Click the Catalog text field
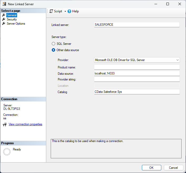The image size is (186, 173). pos(137,92)
